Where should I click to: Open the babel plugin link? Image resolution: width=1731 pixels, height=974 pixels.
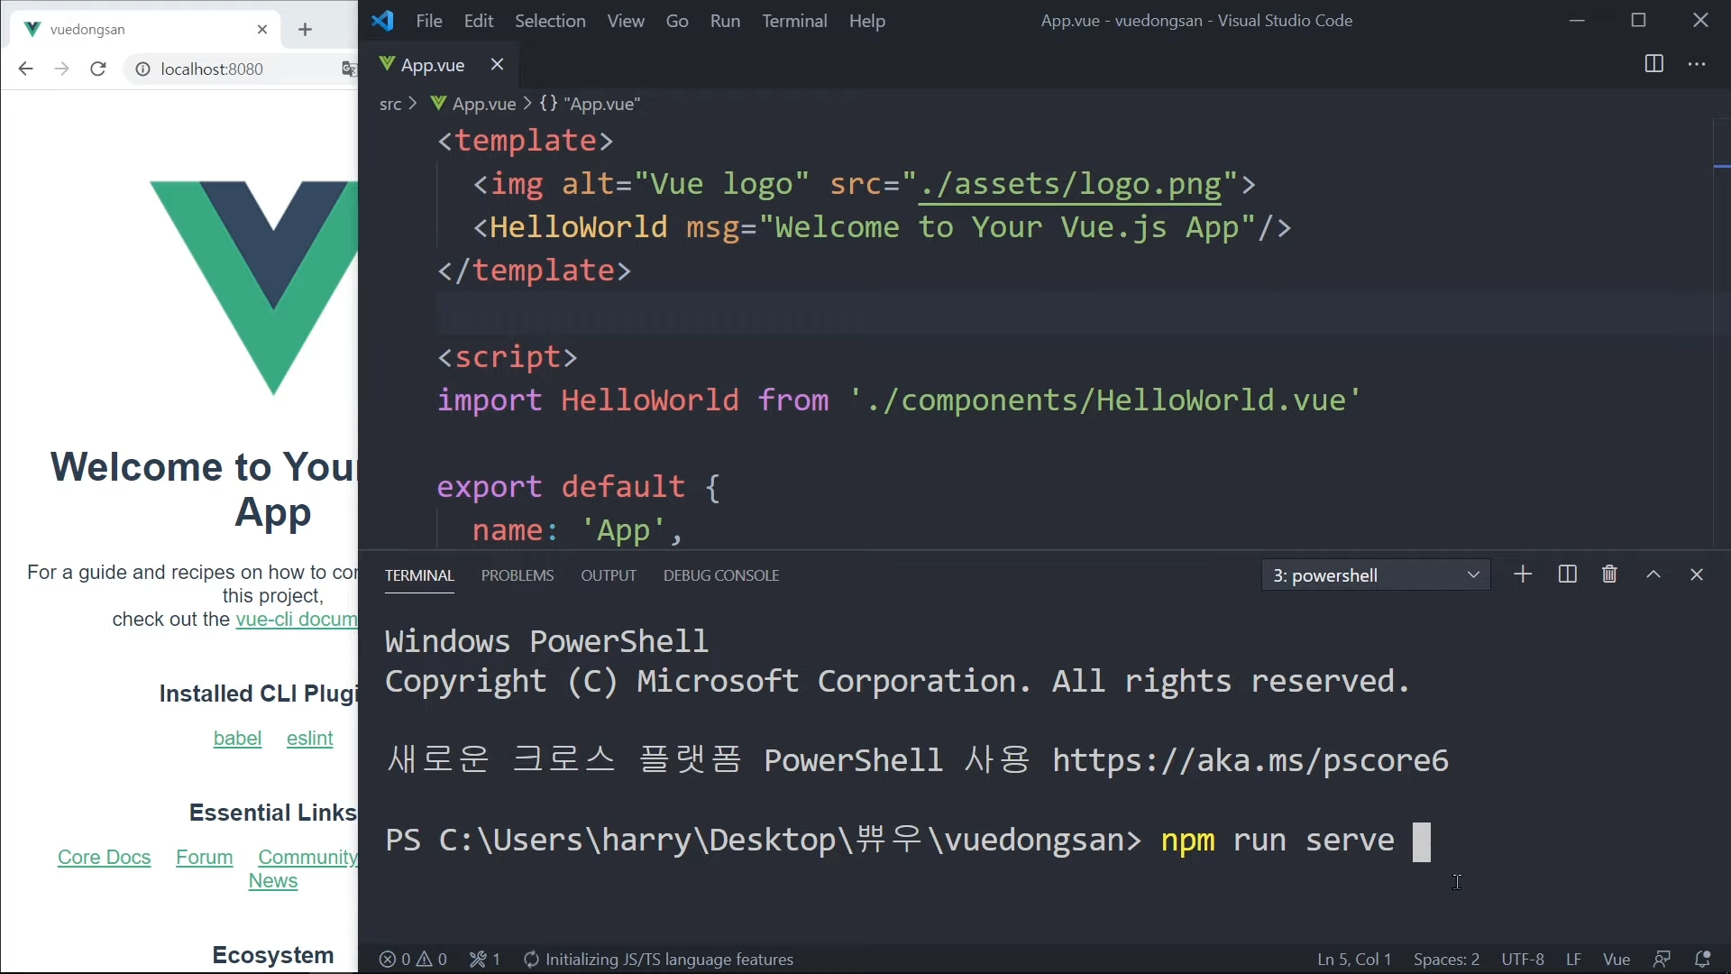tap(237, 739)
